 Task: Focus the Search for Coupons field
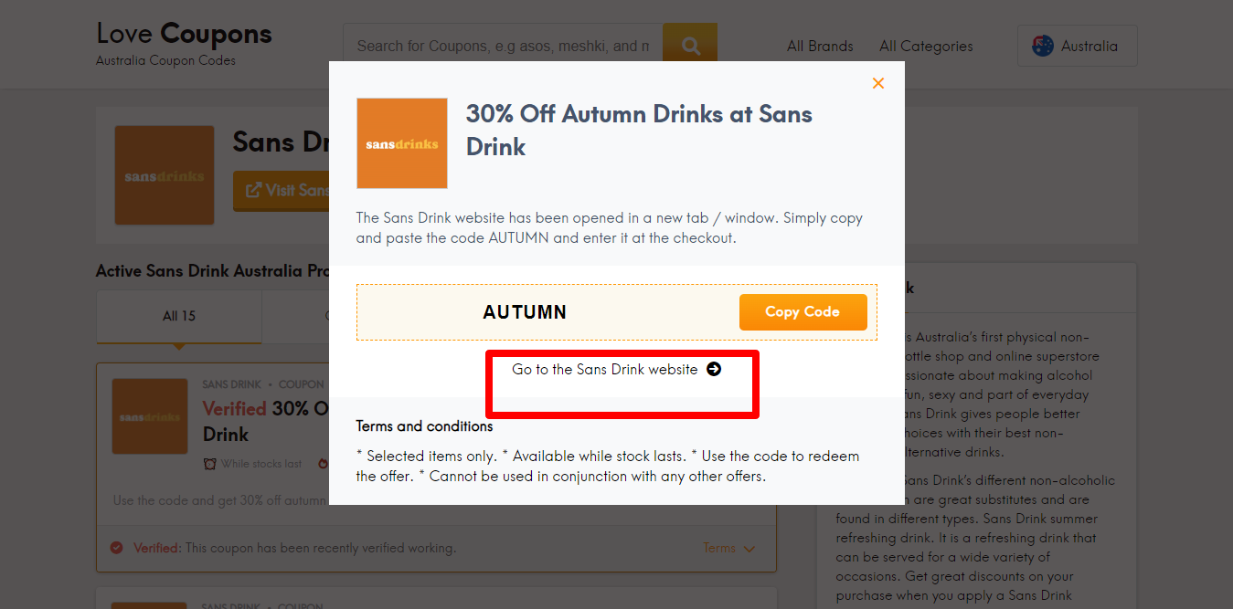click(503, 46)
